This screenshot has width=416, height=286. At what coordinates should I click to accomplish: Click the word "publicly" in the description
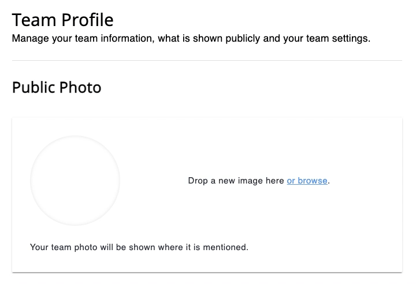click(x=253, y=39)
